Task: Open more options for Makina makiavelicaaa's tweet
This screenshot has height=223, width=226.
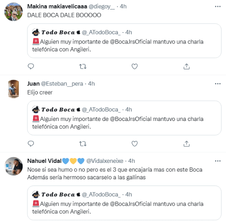Action: pyautogui.click(x=217, y=6)
